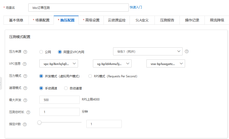Select 自动递增 radio option
Viewport: 229px width, 139px height.
66,88
